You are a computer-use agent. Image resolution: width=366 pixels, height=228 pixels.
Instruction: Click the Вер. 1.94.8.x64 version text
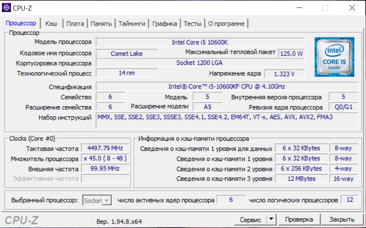(x=119, y=222)
